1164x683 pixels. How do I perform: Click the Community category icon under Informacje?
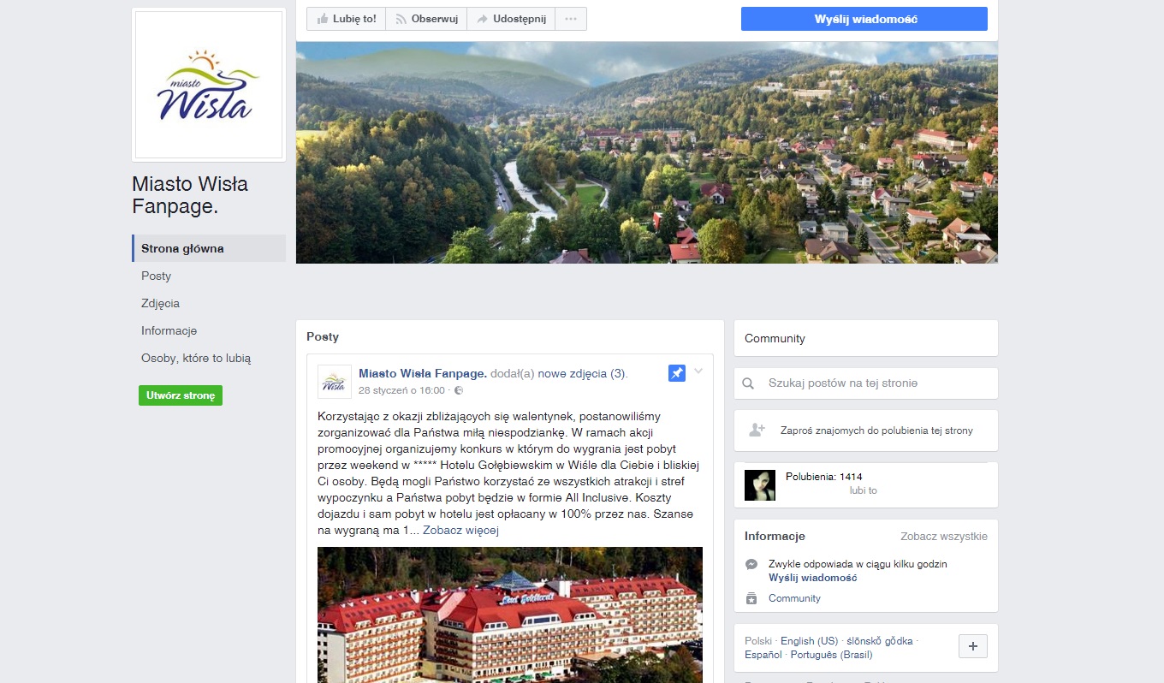point(751,598)
